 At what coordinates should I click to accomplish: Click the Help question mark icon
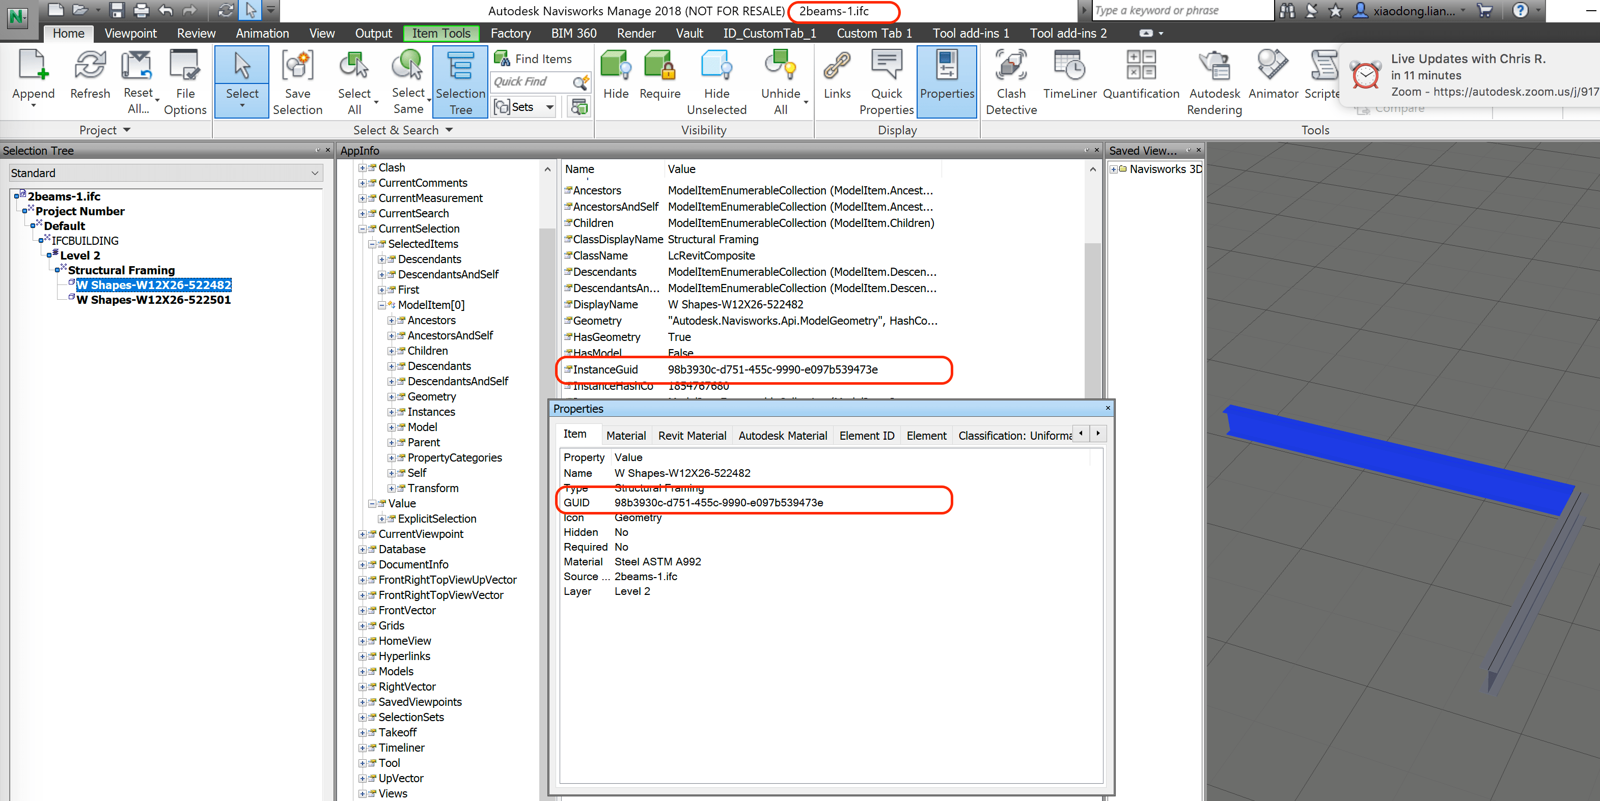click(1520, 11)
